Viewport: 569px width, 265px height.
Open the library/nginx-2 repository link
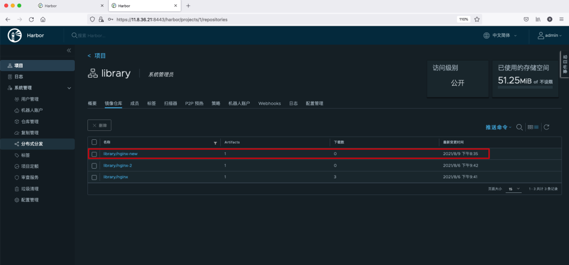point(118,166)
